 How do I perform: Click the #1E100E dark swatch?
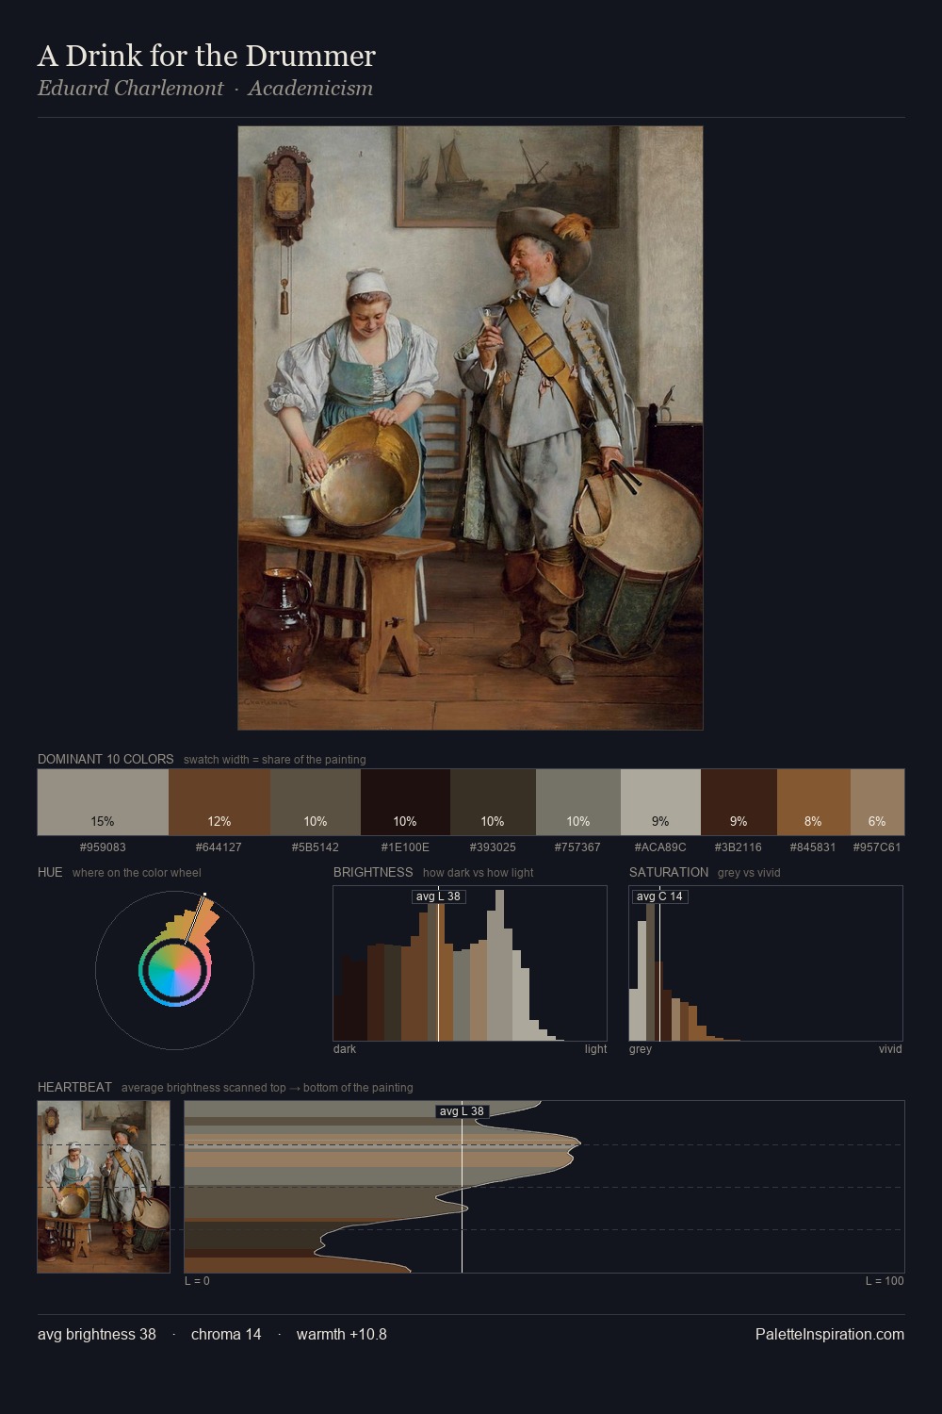click(405, 802)
